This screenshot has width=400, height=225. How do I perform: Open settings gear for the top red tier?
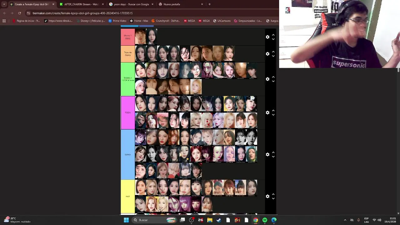click(x=267, y=37)
